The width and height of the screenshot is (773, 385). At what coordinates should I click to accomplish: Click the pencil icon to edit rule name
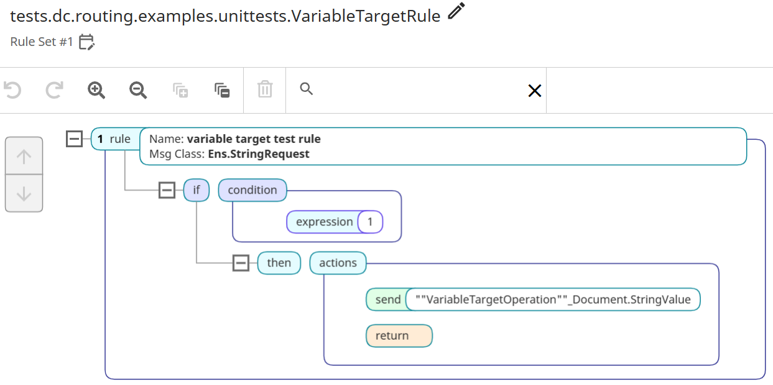point(456,12)
